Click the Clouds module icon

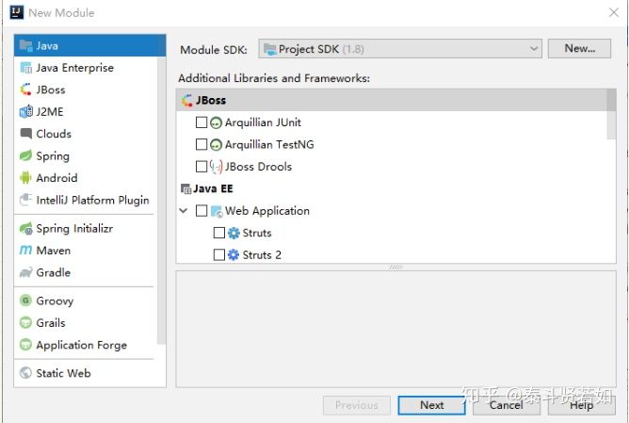[25, 134]
